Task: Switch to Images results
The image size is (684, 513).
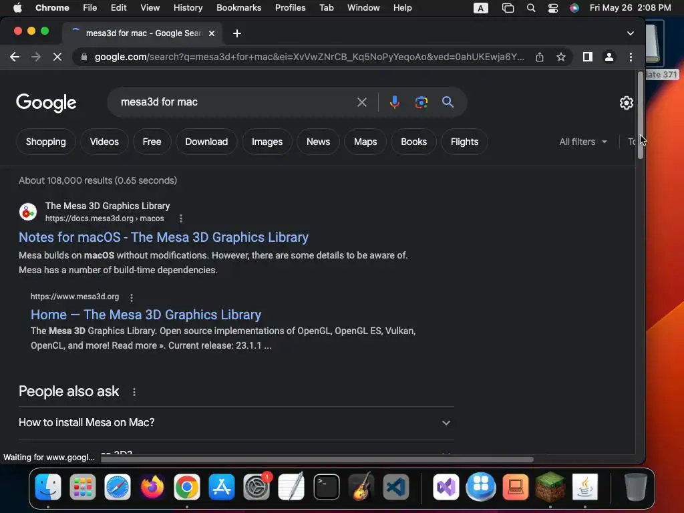Action: pyautogui.click(x=267, y=142)
